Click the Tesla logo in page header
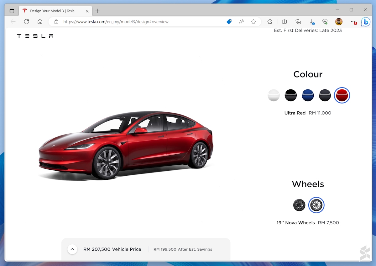 pyautogui.click(x=35, y=36)
